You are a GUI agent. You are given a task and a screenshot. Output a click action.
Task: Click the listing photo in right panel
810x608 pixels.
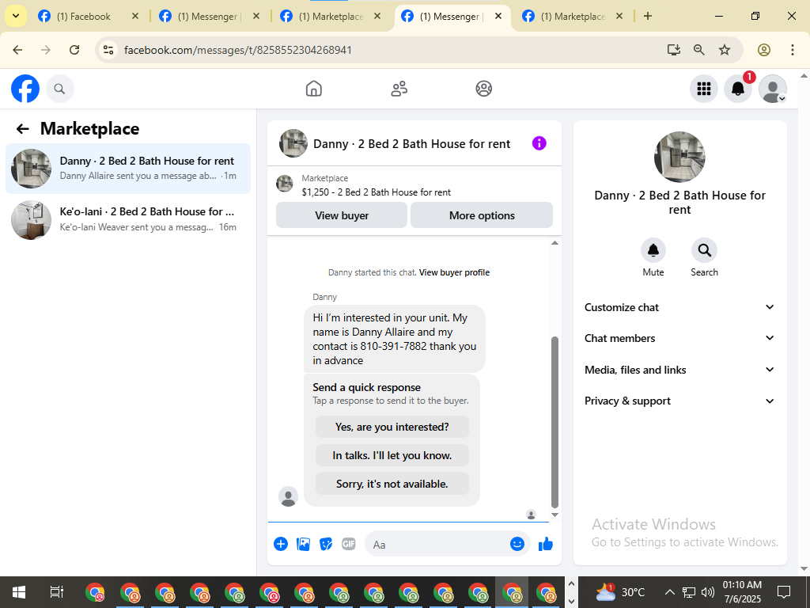[x=679, y=158]
